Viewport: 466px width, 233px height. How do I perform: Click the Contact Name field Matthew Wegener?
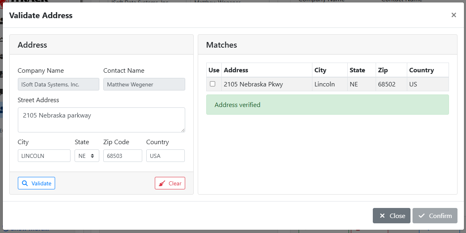[144, 84]
